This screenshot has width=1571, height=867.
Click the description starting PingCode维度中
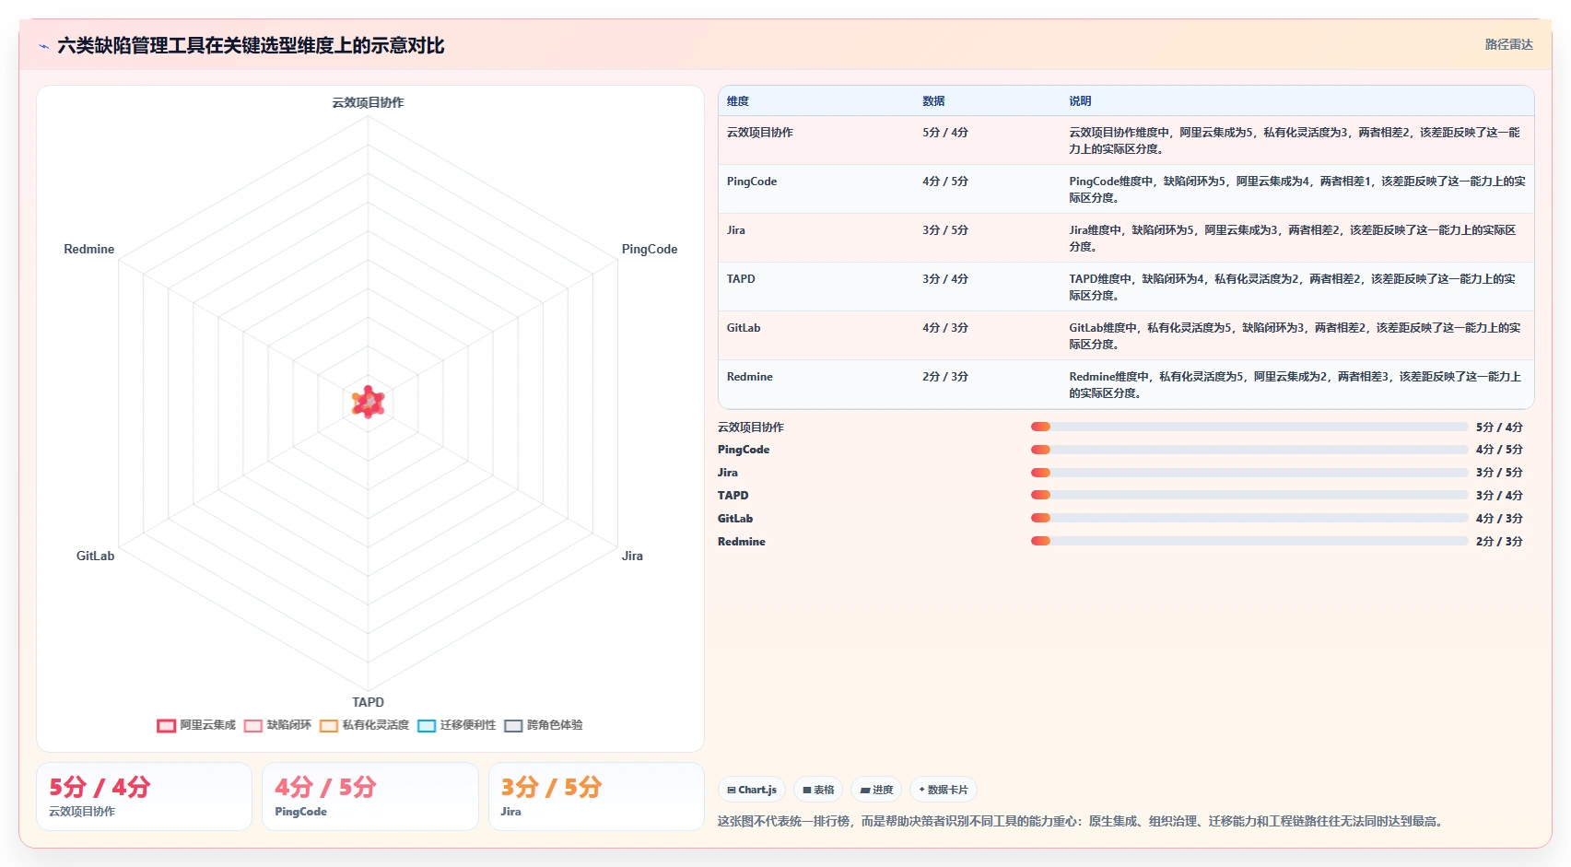[x=1296, y=190]
